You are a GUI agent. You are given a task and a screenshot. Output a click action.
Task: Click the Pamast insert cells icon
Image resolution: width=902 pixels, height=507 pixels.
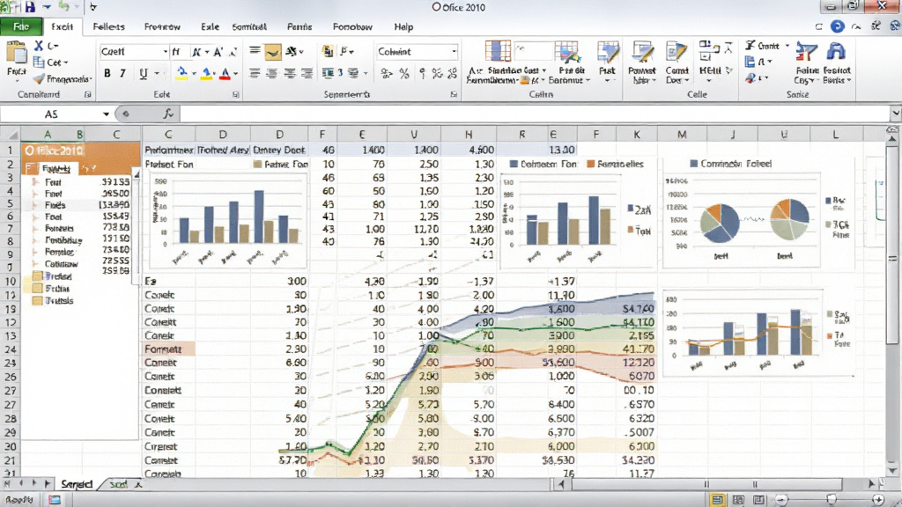(641, 52)
